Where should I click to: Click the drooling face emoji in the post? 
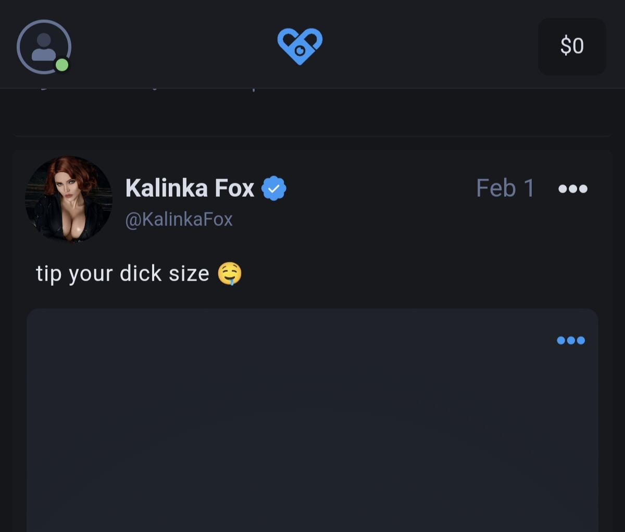coord(230,274)
